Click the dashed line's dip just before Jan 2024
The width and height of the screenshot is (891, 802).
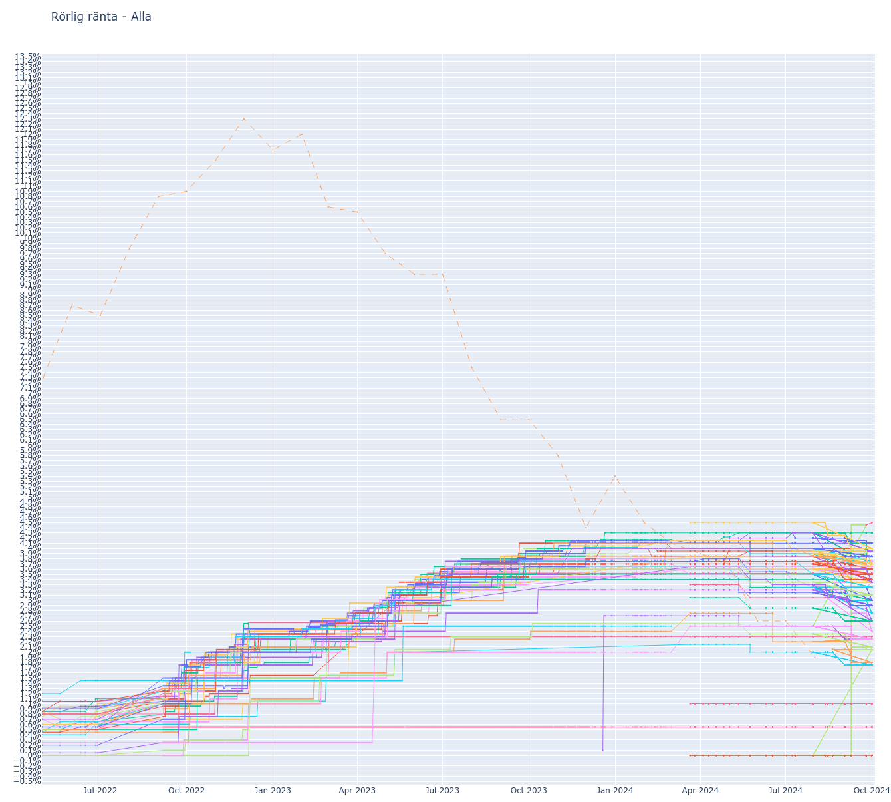586,528
